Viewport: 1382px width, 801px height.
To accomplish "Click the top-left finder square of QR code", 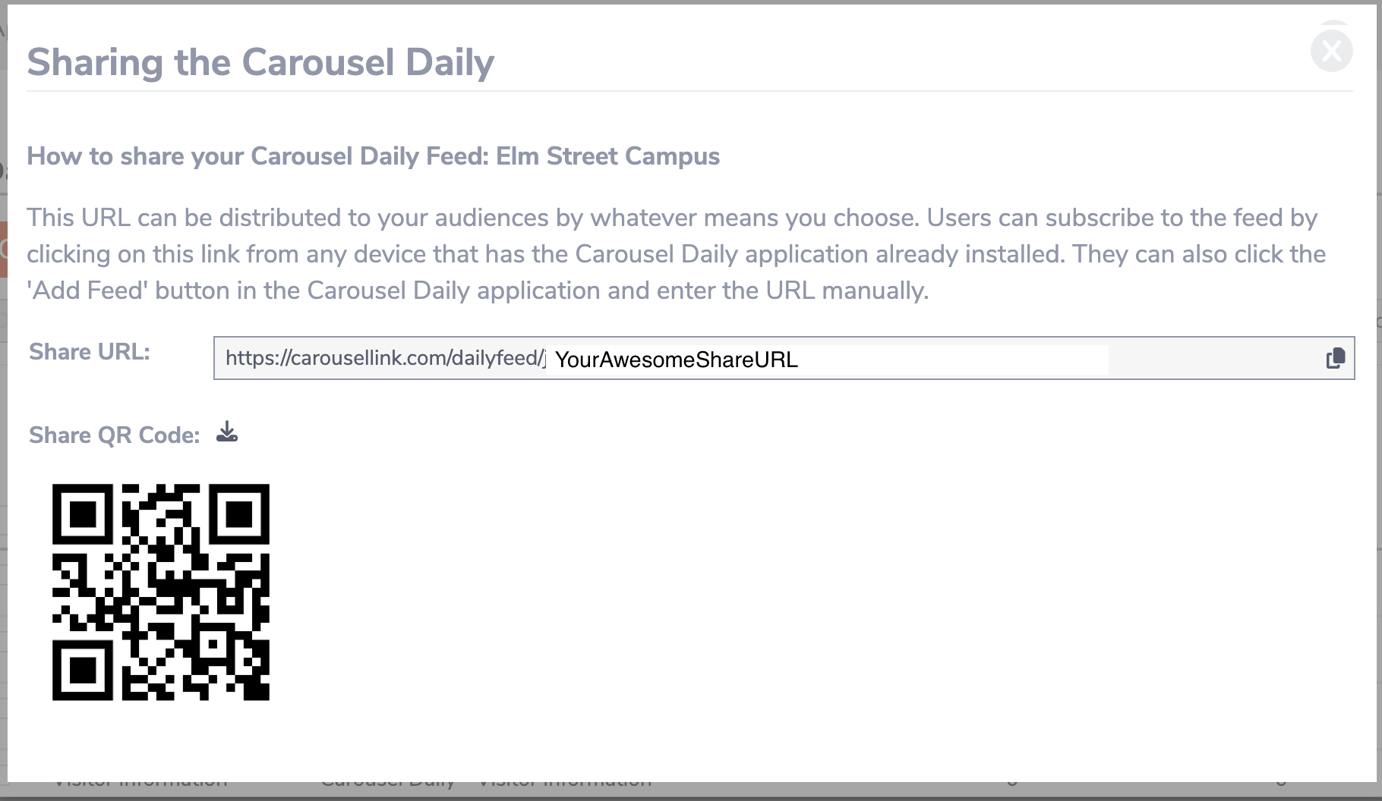I will click(x=83, y=514).
